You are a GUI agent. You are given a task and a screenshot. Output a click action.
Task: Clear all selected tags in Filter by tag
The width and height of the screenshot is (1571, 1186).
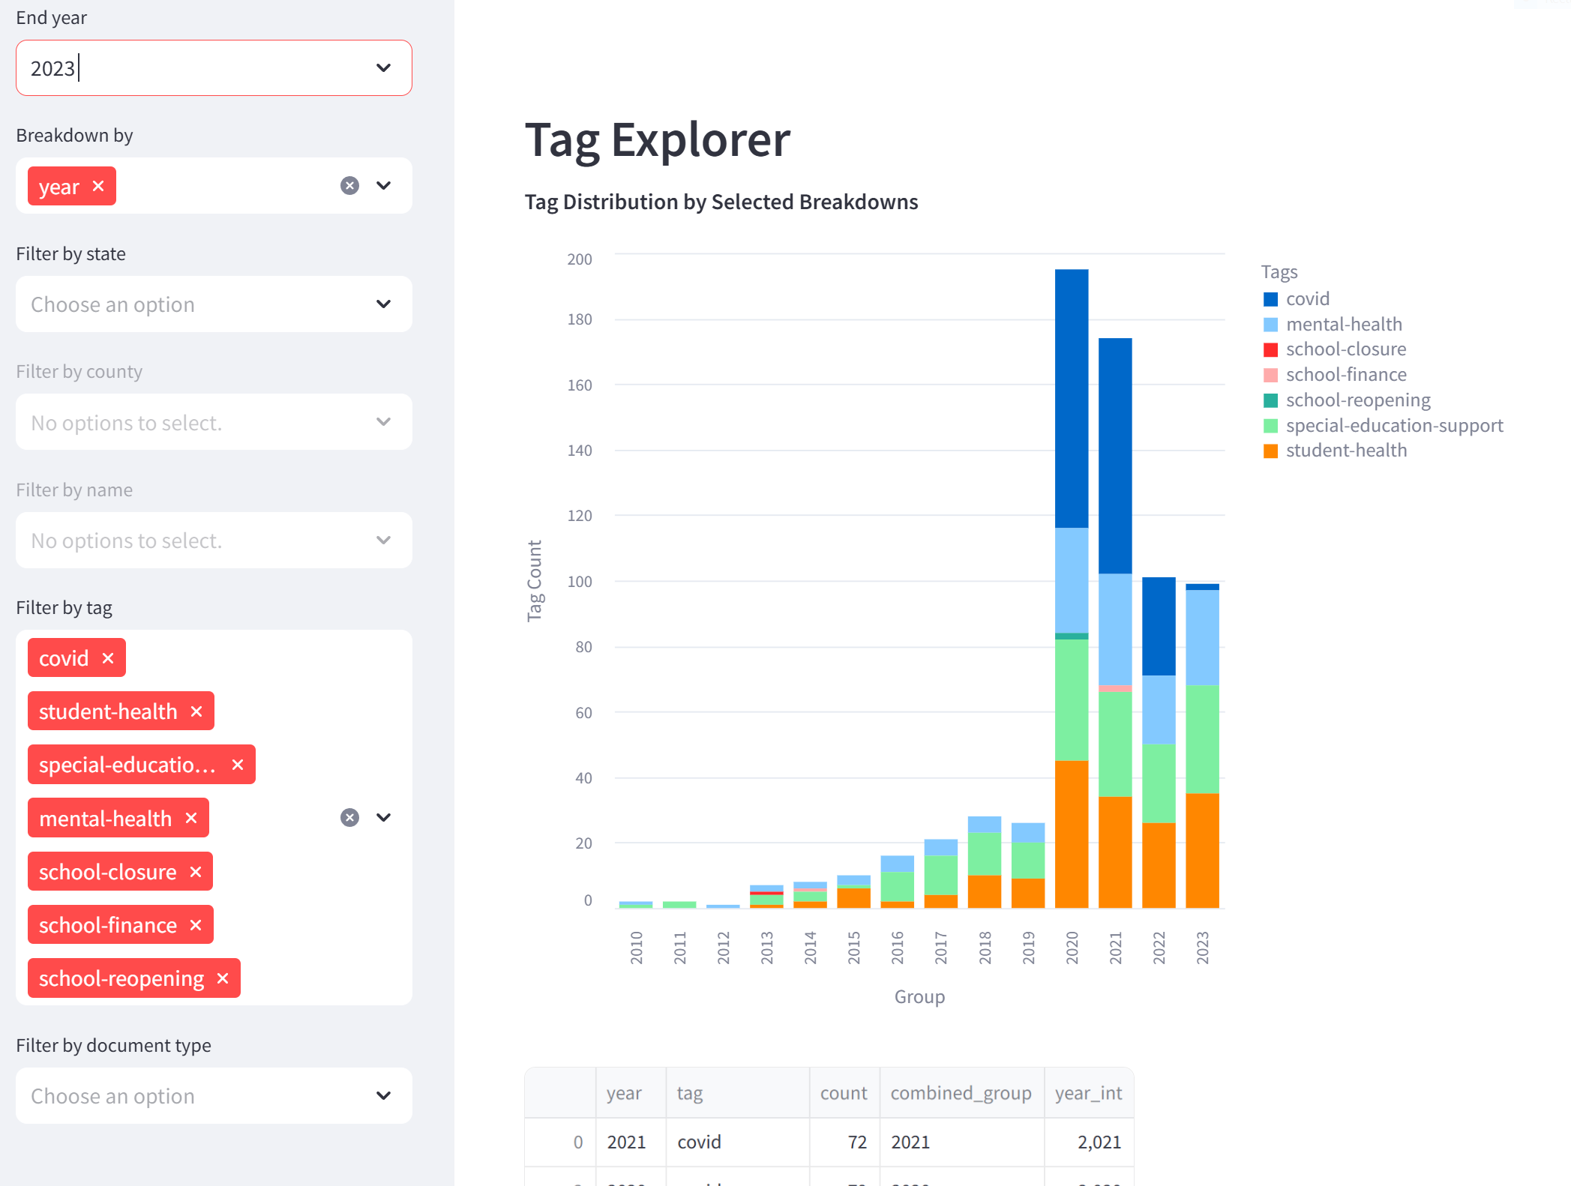349,817
